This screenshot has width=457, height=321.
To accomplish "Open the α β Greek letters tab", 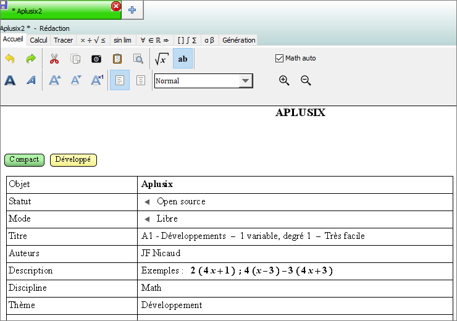I will click(209, 40).
